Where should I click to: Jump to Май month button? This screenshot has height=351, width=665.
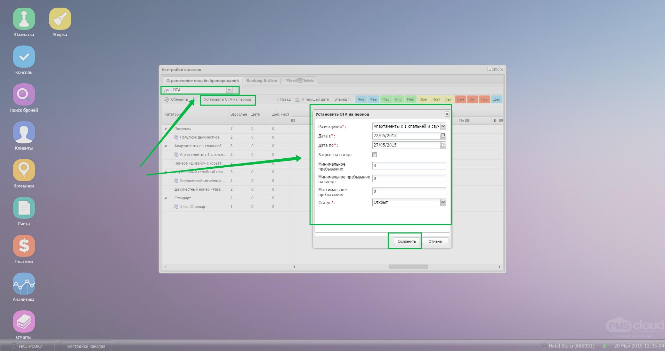411,99
